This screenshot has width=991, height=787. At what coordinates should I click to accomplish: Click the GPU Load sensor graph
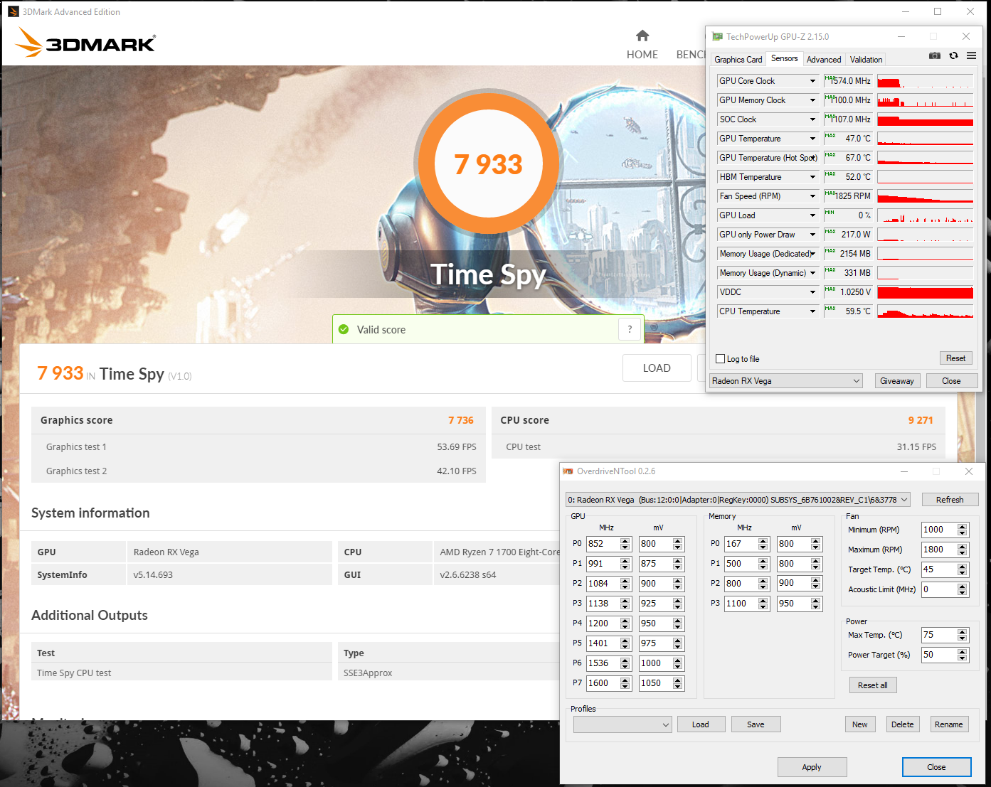click(x=925, y=215)
